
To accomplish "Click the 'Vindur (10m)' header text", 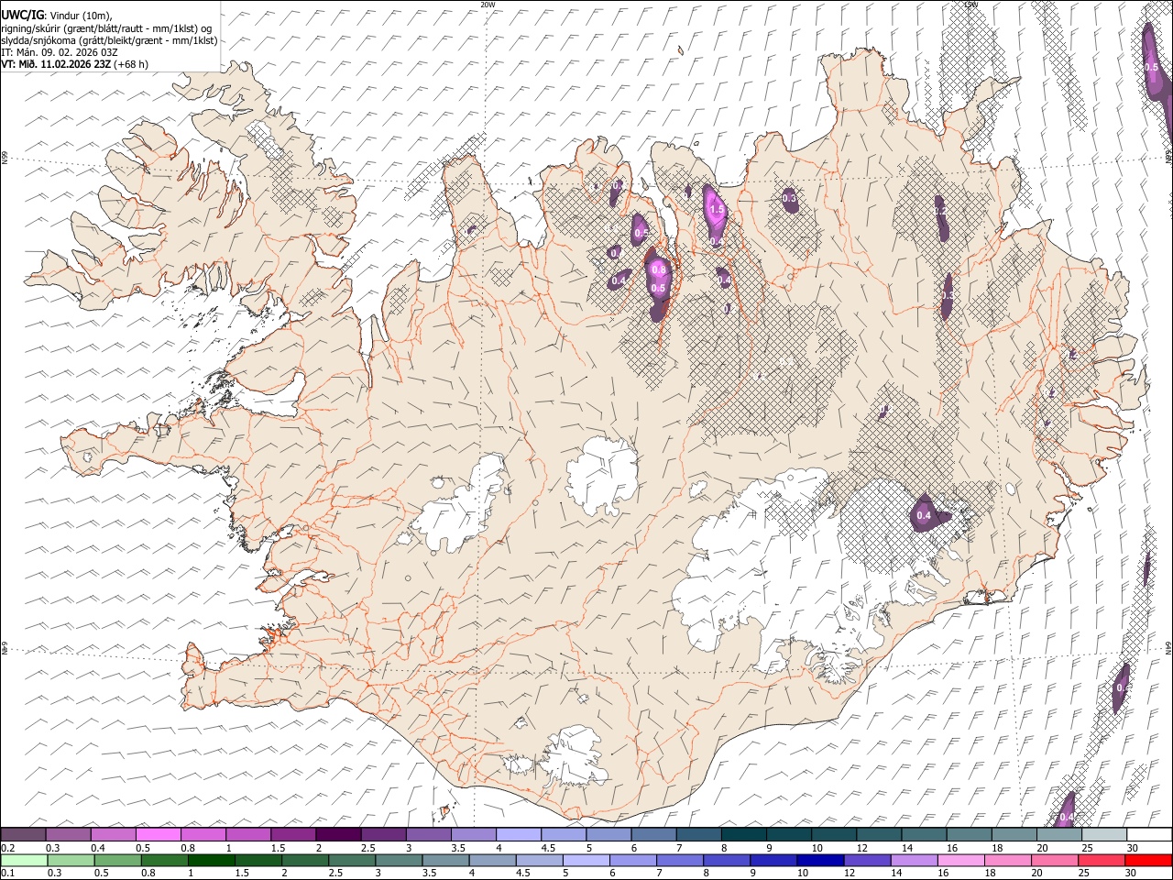I will tap(80, 16).
